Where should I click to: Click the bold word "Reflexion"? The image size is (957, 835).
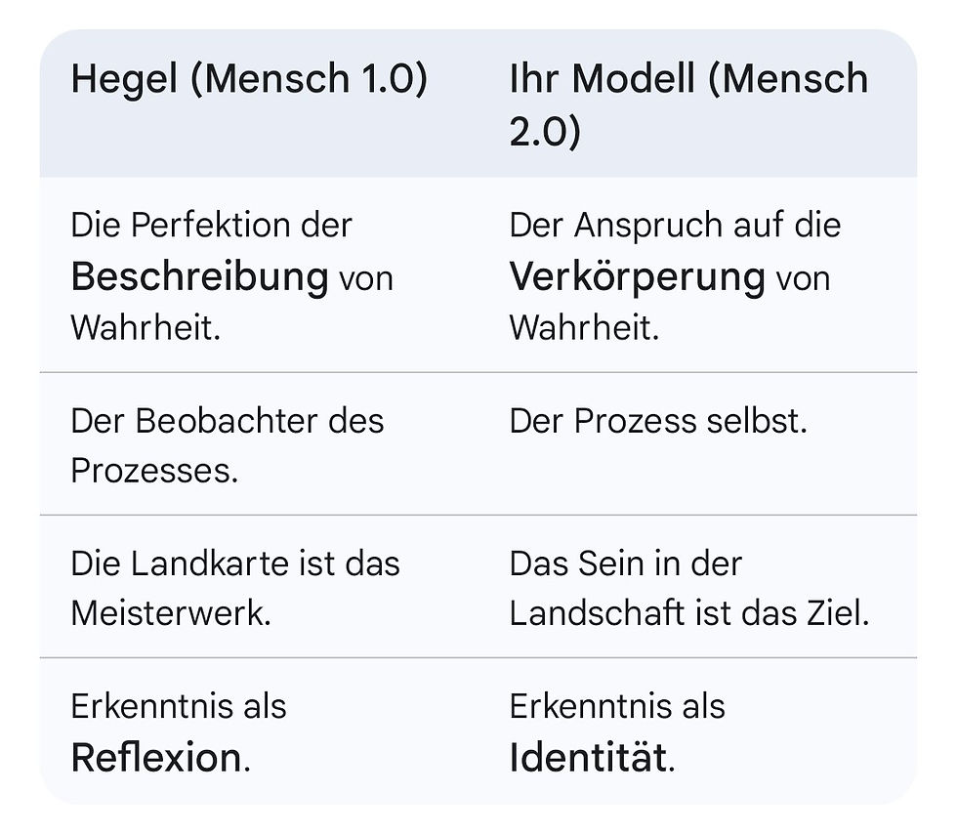click(x=155, y=757)
